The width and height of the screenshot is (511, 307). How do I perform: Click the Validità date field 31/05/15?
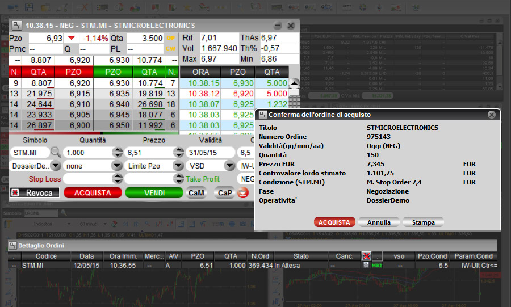click(x=210, y=152)
